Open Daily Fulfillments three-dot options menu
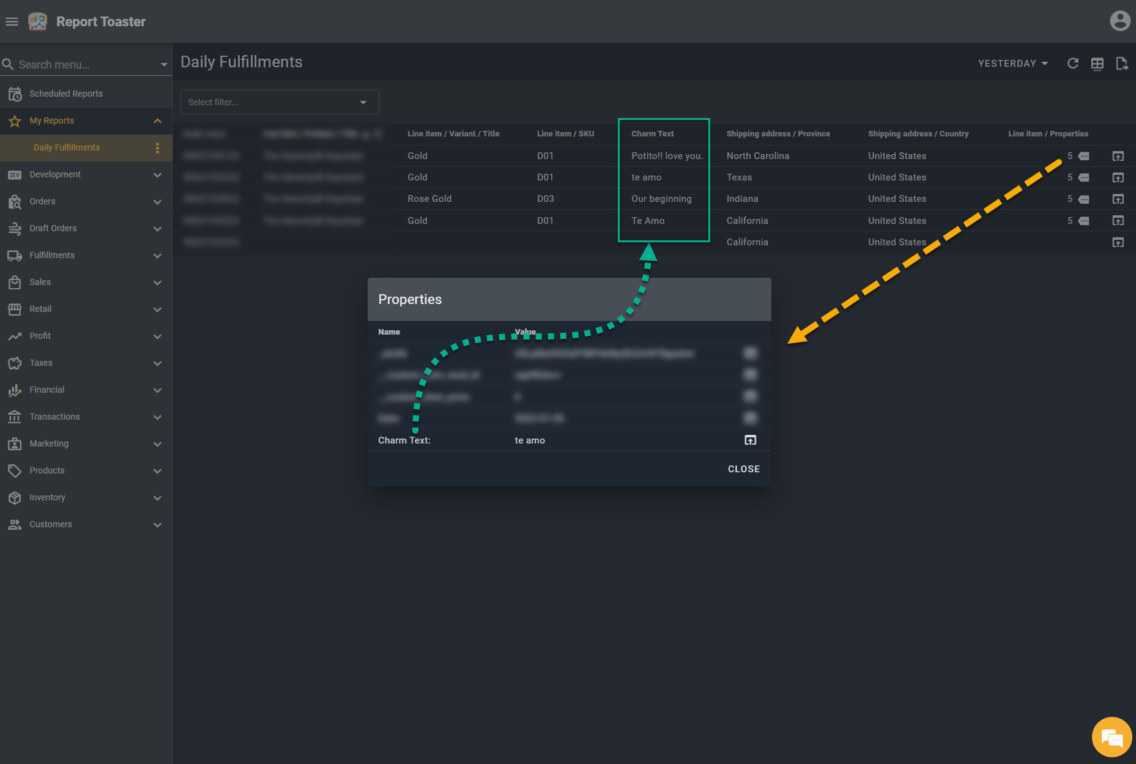Viewport: 1136px width, 764px height. pos(157,148)
